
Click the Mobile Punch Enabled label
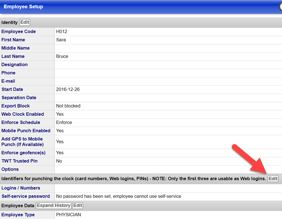[x=26, y=131]
